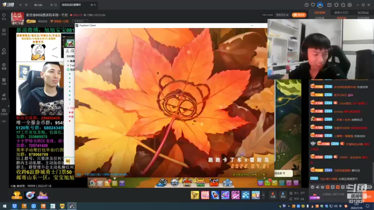This screenshot has height=210, width=374.
Task: Click the purple gear settings icon in PopKart
Action: [296, 183]
